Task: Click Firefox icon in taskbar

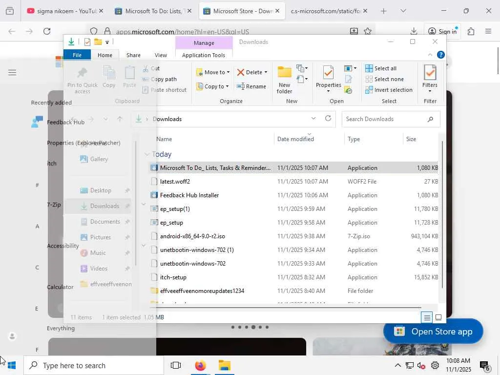Action: tap(200, 365)
